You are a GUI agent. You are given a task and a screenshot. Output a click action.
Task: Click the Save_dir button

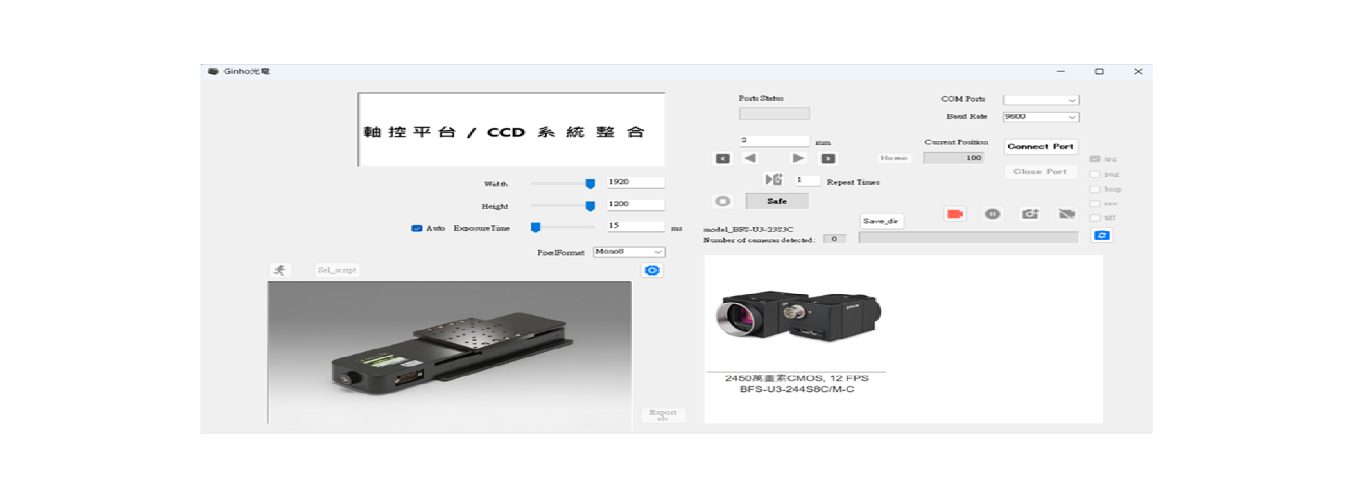pos(881,221)
